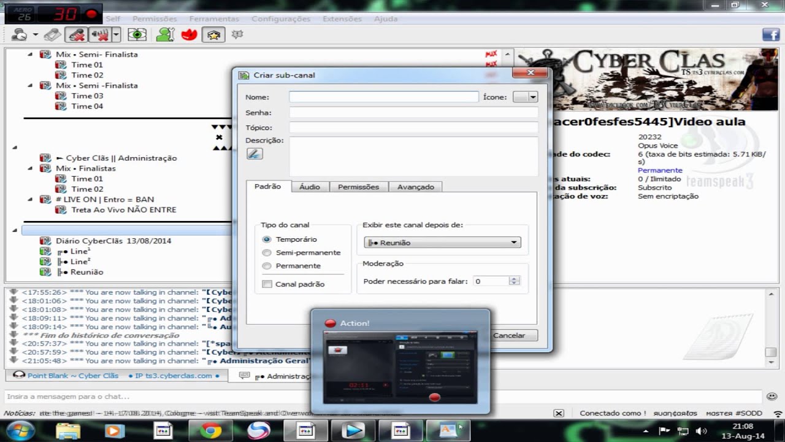The height and width of the screenshot is (442, 785).
Task: Click the Permanente link in info panel
Action: tap(660, 170)
